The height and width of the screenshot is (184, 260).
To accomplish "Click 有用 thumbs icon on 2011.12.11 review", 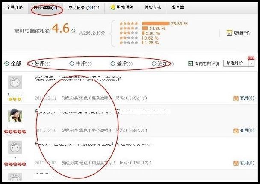I will click(236, 98).
